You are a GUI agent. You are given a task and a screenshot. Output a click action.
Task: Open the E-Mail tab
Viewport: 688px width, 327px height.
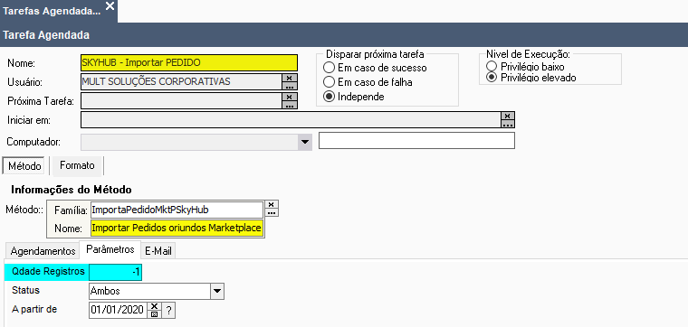pos(158,251)
